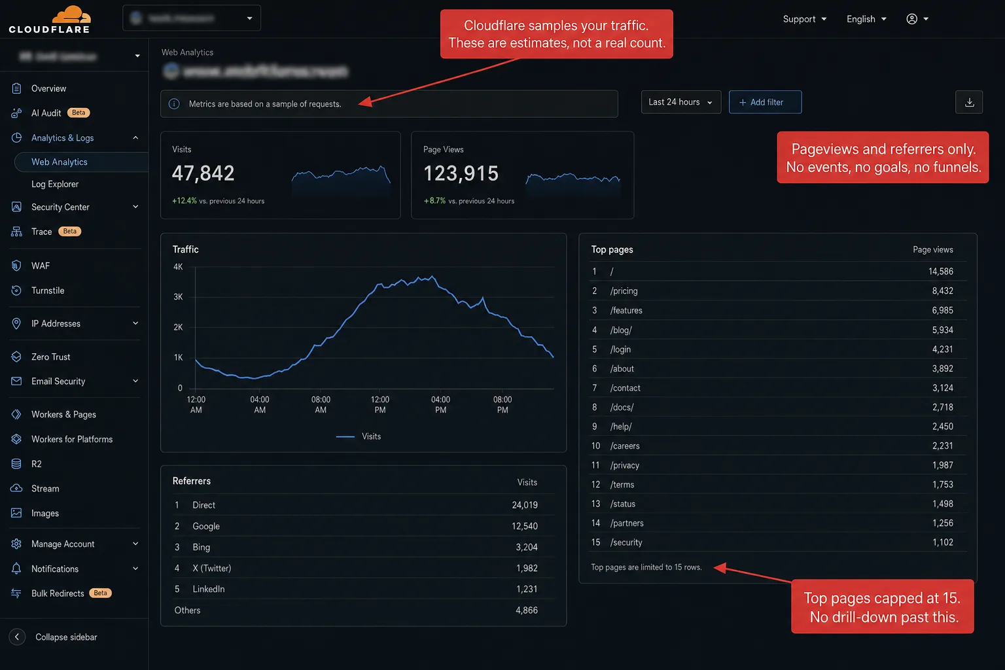
Task: Open the sidebar site selector dropdown
Action: [x=79, y=56]
